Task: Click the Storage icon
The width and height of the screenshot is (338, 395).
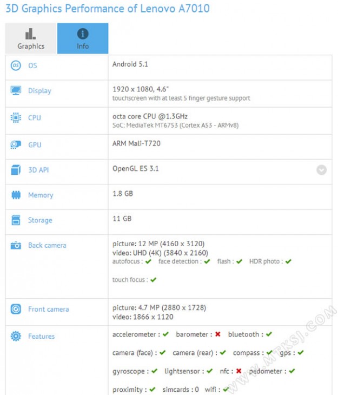Action: click(x=16, y=220)
